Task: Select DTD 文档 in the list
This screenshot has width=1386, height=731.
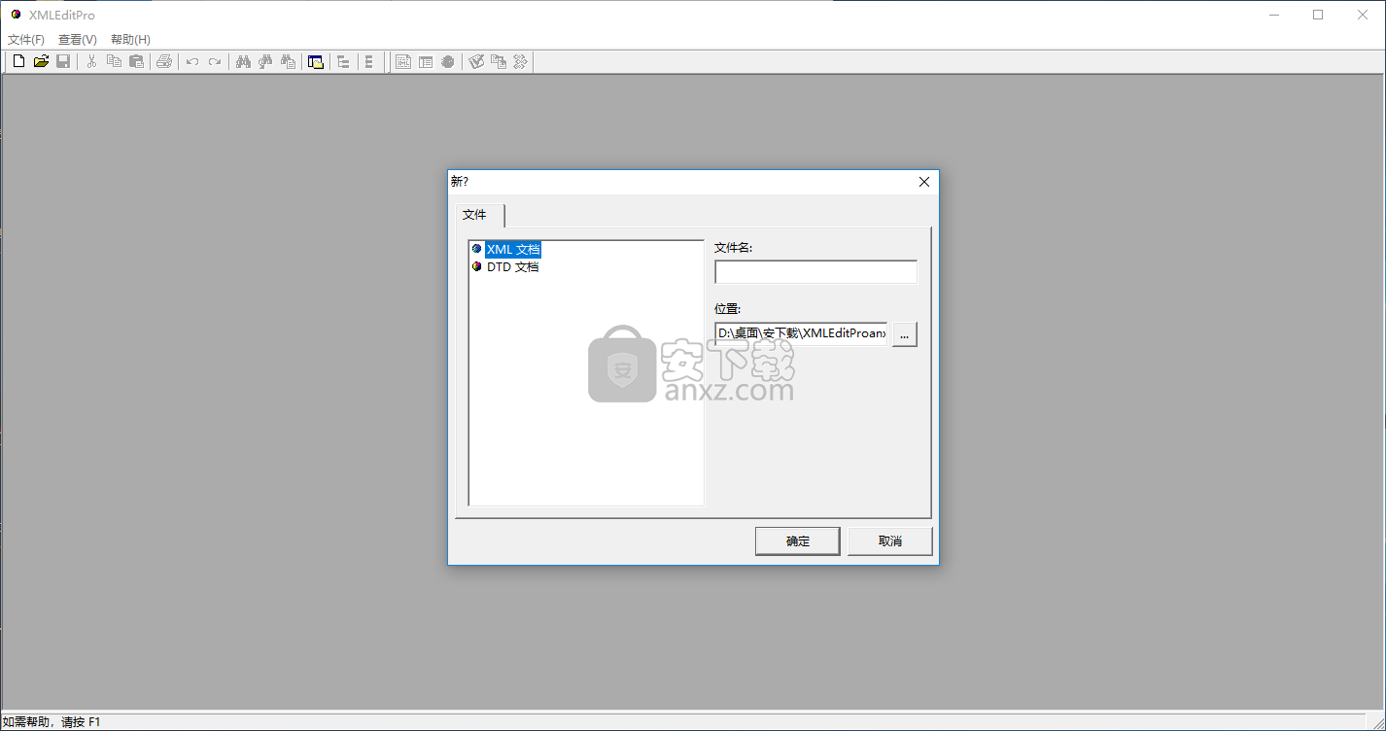Action: [x=512, y=266]
